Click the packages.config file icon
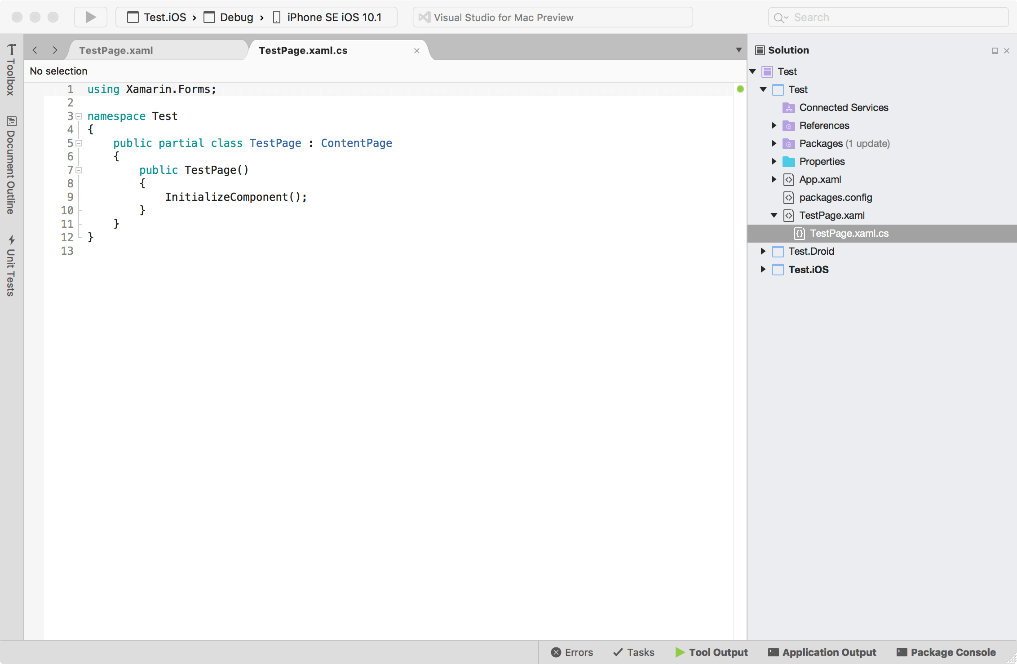The width and height of the screenshot is (1017, 664). [x=789, y=197]
